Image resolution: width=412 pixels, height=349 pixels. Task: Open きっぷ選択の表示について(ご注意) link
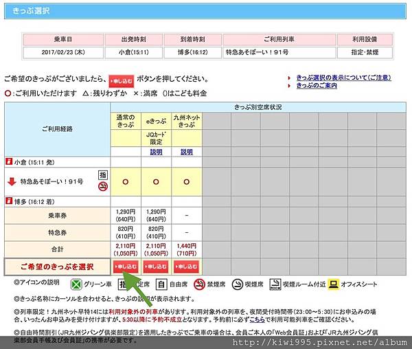click(344, 78)
